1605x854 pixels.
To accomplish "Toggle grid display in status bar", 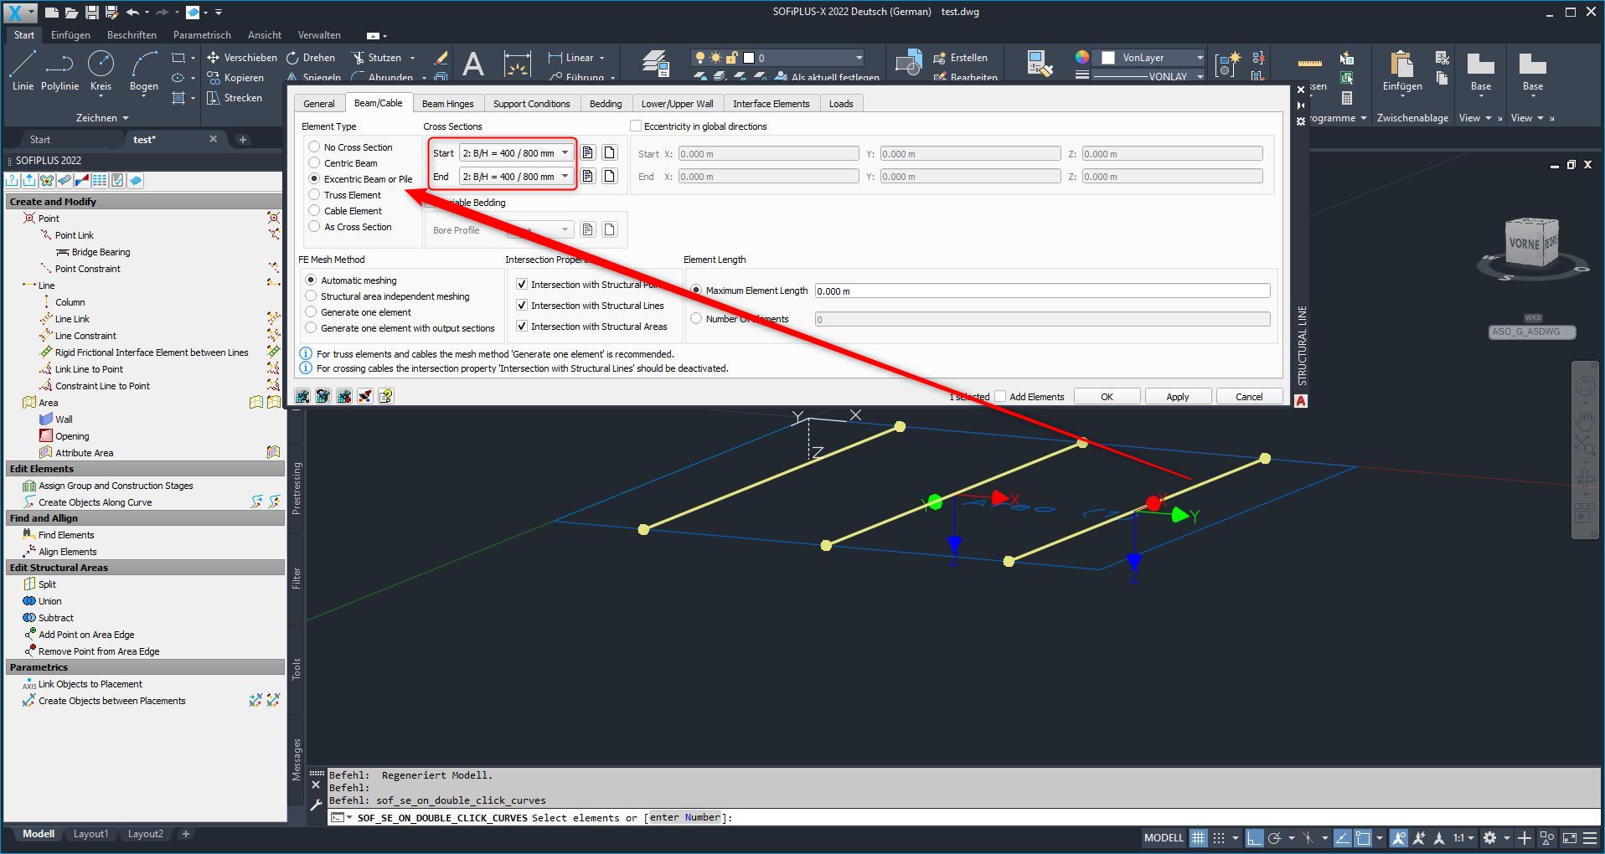I will 1199,837.
